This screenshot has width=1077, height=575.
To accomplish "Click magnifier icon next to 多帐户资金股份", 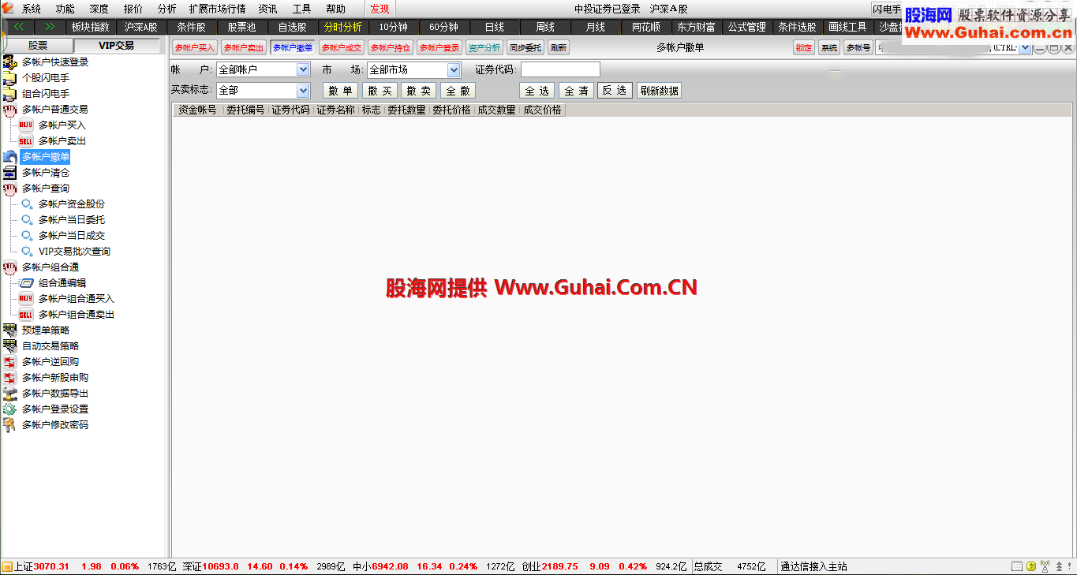I will pos(27,204).
